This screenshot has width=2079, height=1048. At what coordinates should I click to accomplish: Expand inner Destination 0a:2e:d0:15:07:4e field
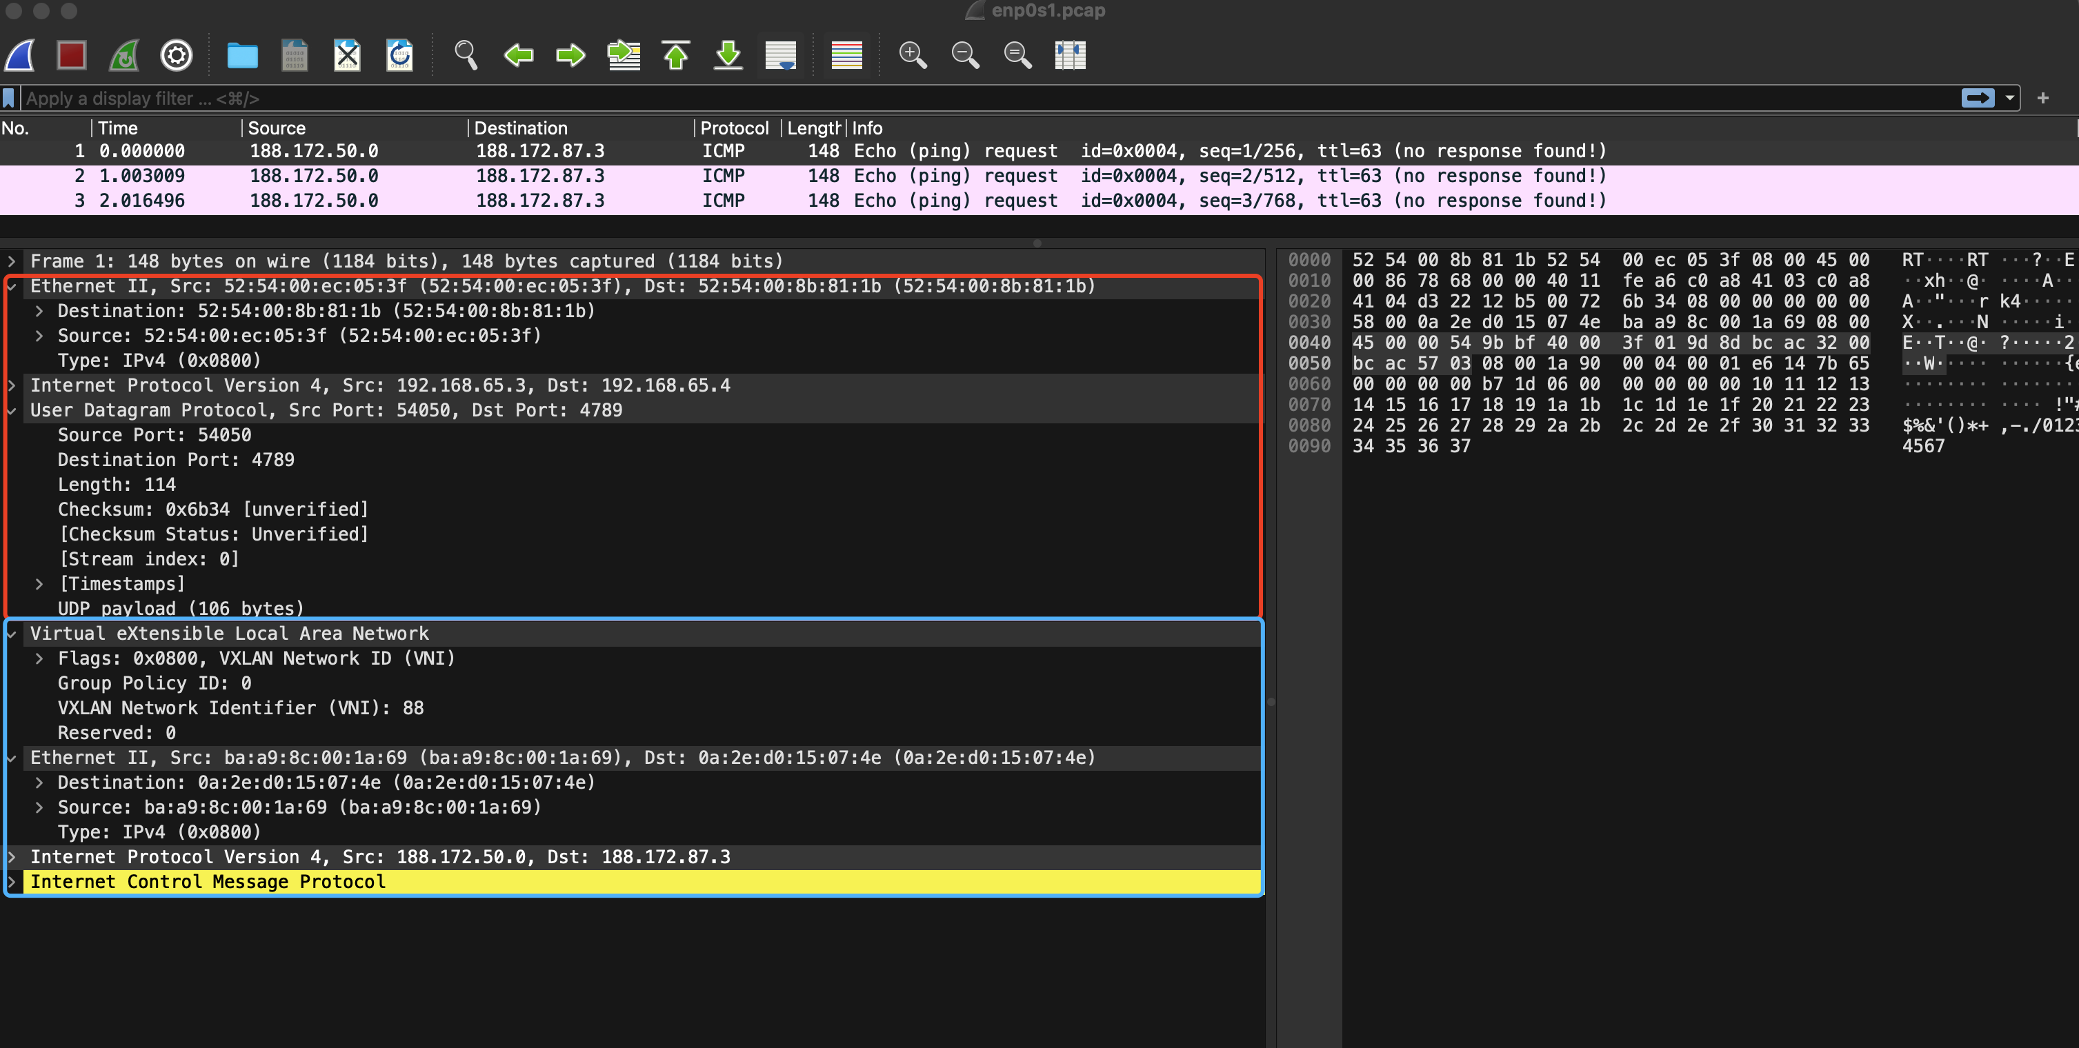coord(39,783)
